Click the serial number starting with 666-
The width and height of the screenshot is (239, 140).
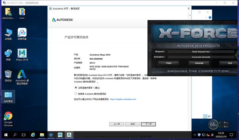tap(96, 59)
